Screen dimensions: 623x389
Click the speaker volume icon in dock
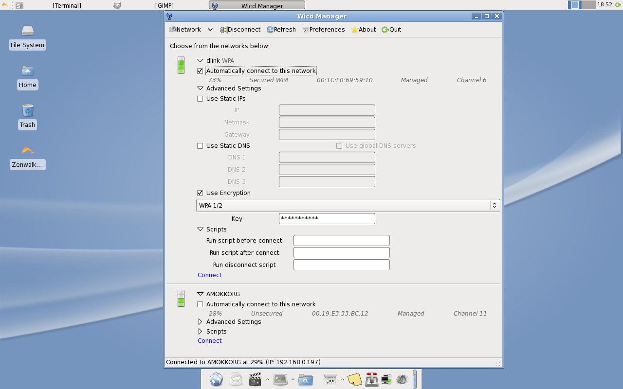402,379
